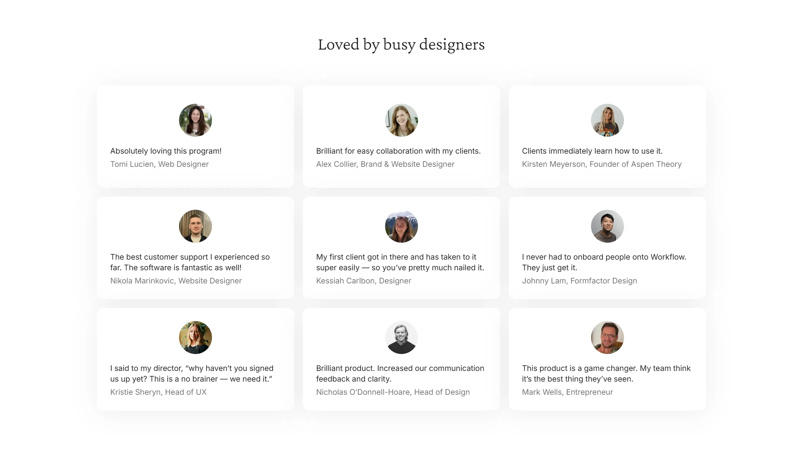Click Nikola Marinkovic's avatar photo

[x=195, y=226]
